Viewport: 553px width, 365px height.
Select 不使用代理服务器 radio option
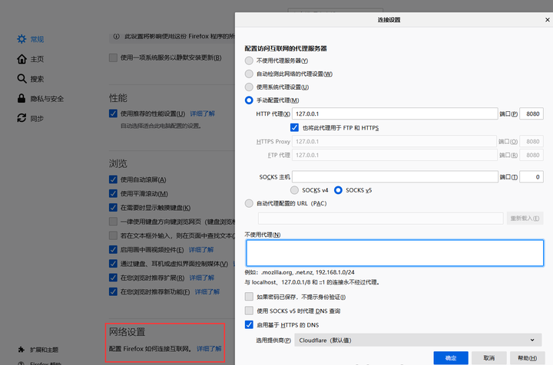point(249,61)
